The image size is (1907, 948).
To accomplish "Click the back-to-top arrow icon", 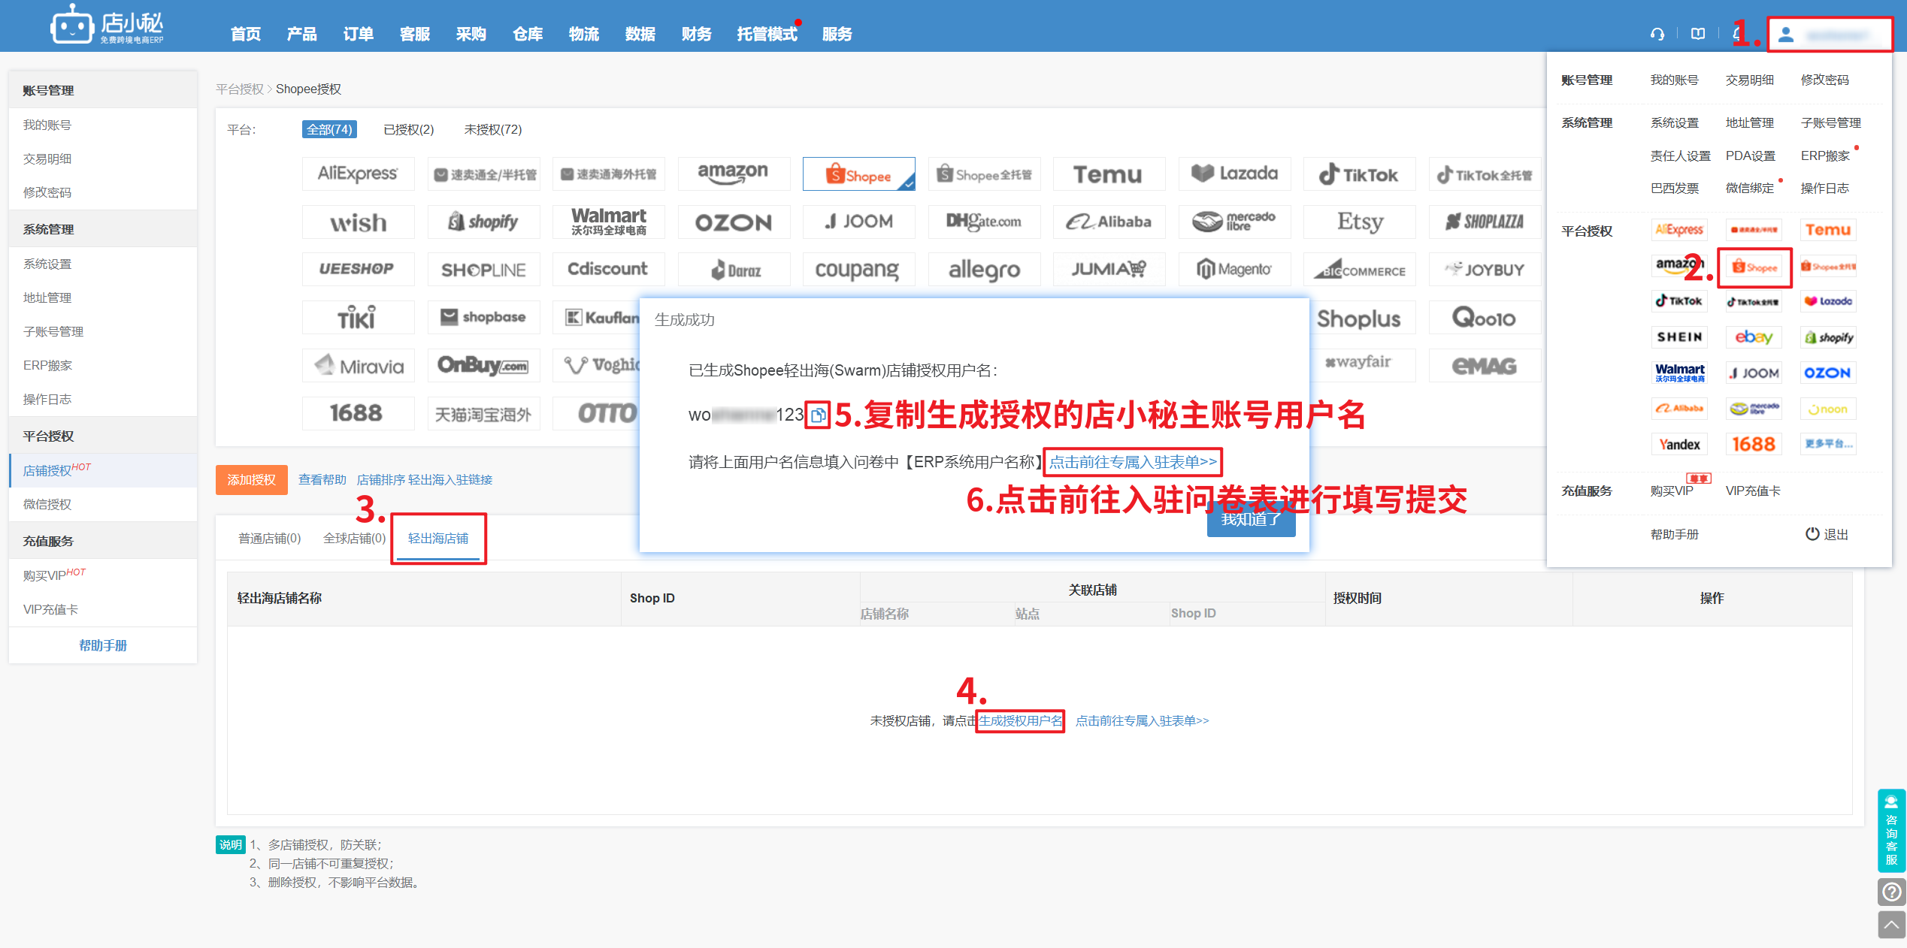I will [x=1891, y=925].
